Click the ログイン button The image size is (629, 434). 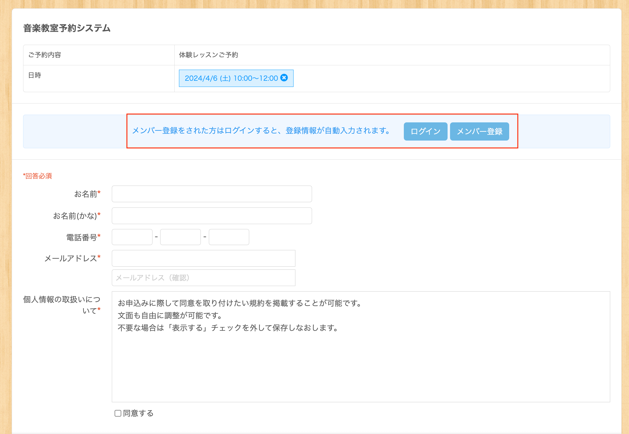coord(425,131)
